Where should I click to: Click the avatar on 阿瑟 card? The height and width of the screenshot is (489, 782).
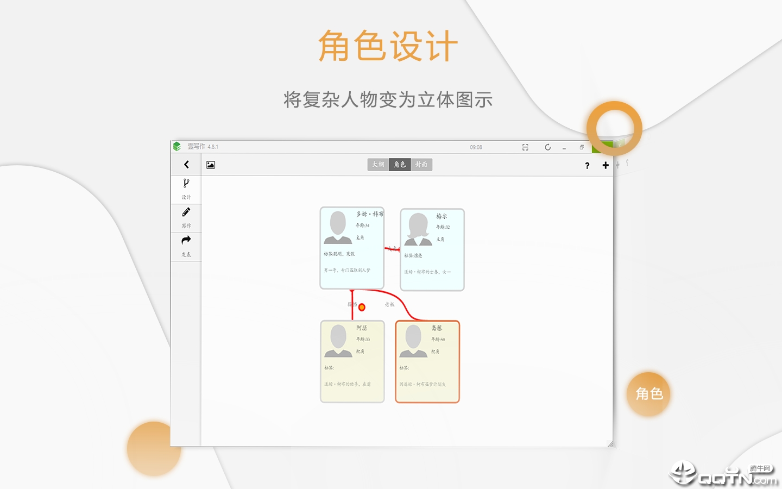click(338, 341)
